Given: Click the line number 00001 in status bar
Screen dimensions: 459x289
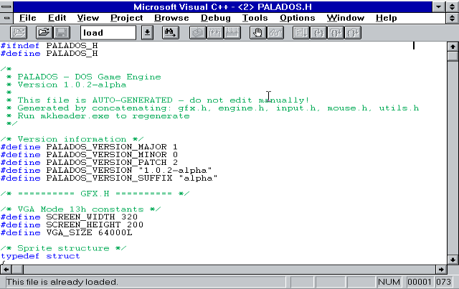Looking at the screenshot, I should 419,282.
